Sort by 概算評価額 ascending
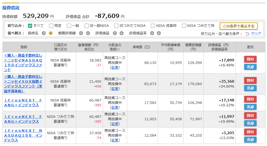 pyautogui.click(x=88, y=33)
